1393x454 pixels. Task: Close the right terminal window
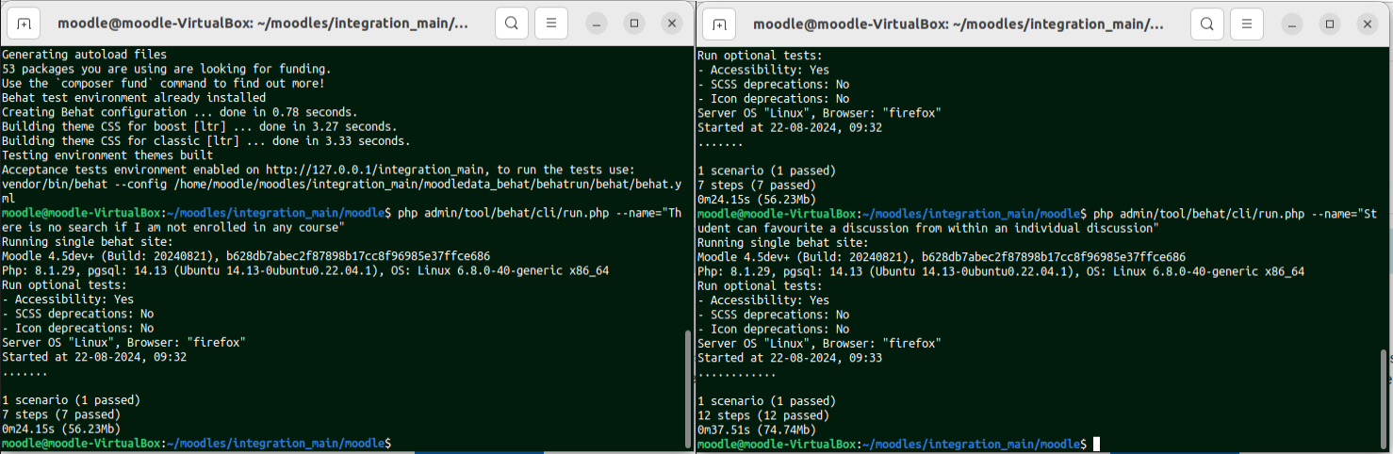[1367, 24]
